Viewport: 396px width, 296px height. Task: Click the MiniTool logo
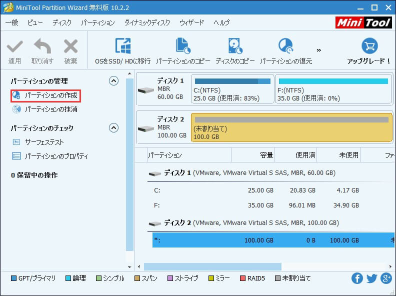pos(363,22)
